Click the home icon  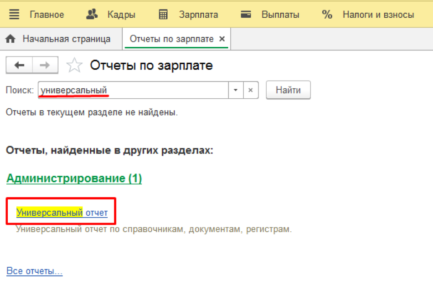pyautogui.click(x=10, y=39)
